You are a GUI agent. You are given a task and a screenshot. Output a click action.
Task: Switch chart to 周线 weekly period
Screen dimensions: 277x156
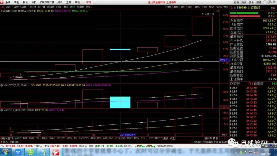click(66, 7)
